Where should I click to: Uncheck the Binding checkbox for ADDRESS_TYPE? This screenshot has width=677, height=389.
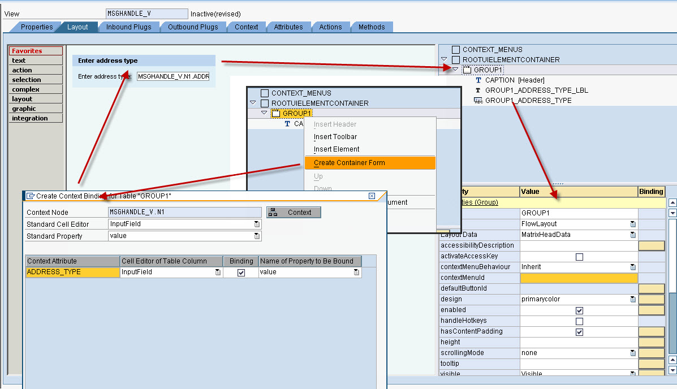click(241, 271)
